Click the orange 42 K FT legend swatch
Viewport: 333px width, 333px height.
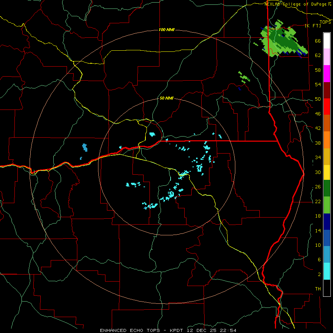click(x=327, y=140)
